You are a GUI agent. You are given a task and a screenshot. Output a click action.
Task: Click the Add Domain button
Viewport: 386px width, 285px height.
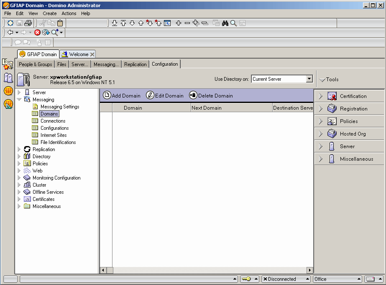point(122,95)
